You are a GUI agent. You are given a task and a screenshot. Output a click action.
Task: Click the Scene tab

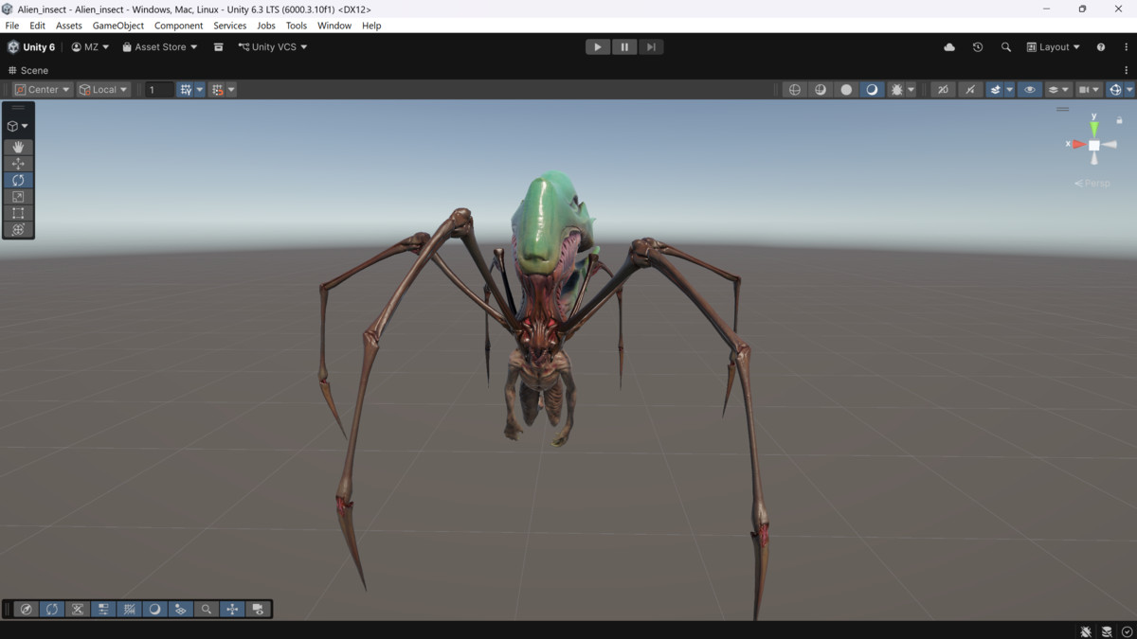[28, 70]
